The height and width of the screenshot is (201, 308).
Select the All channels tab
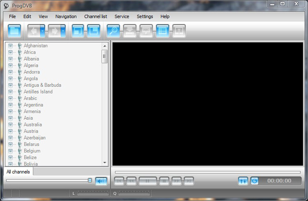[x=18, y=172]
